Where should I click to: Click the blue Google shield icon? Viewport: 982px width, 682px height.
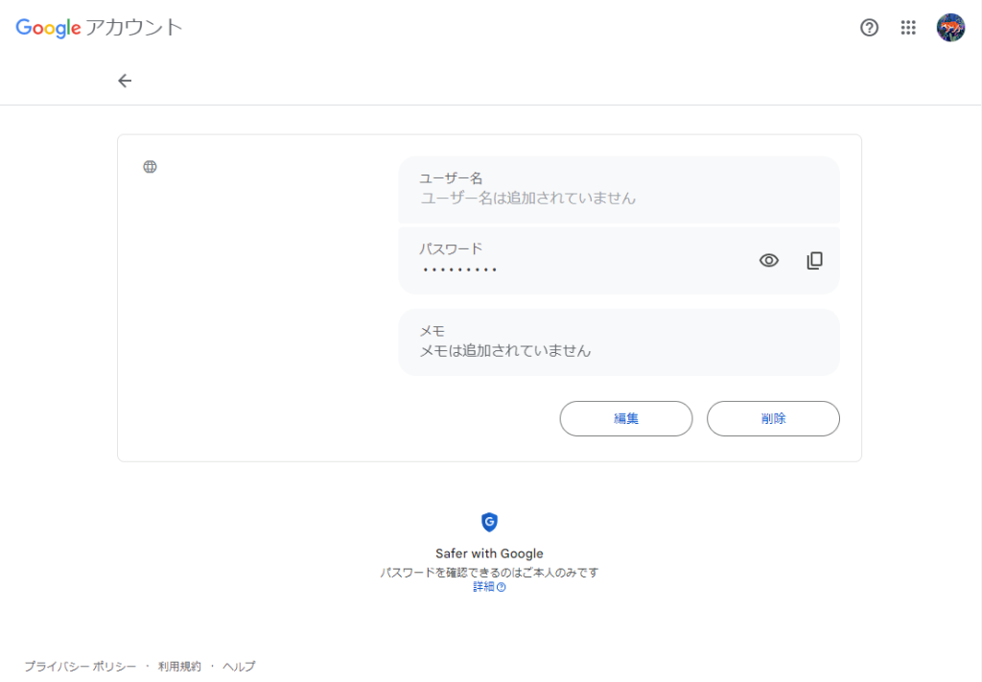click(489, 522)
